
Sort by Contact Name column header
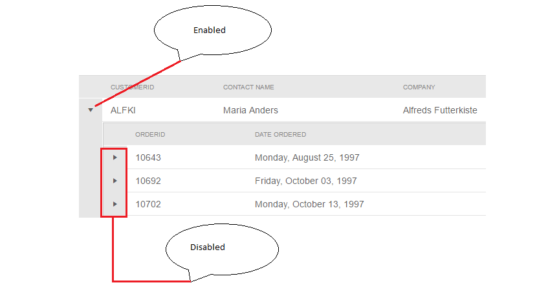point(248,87)
